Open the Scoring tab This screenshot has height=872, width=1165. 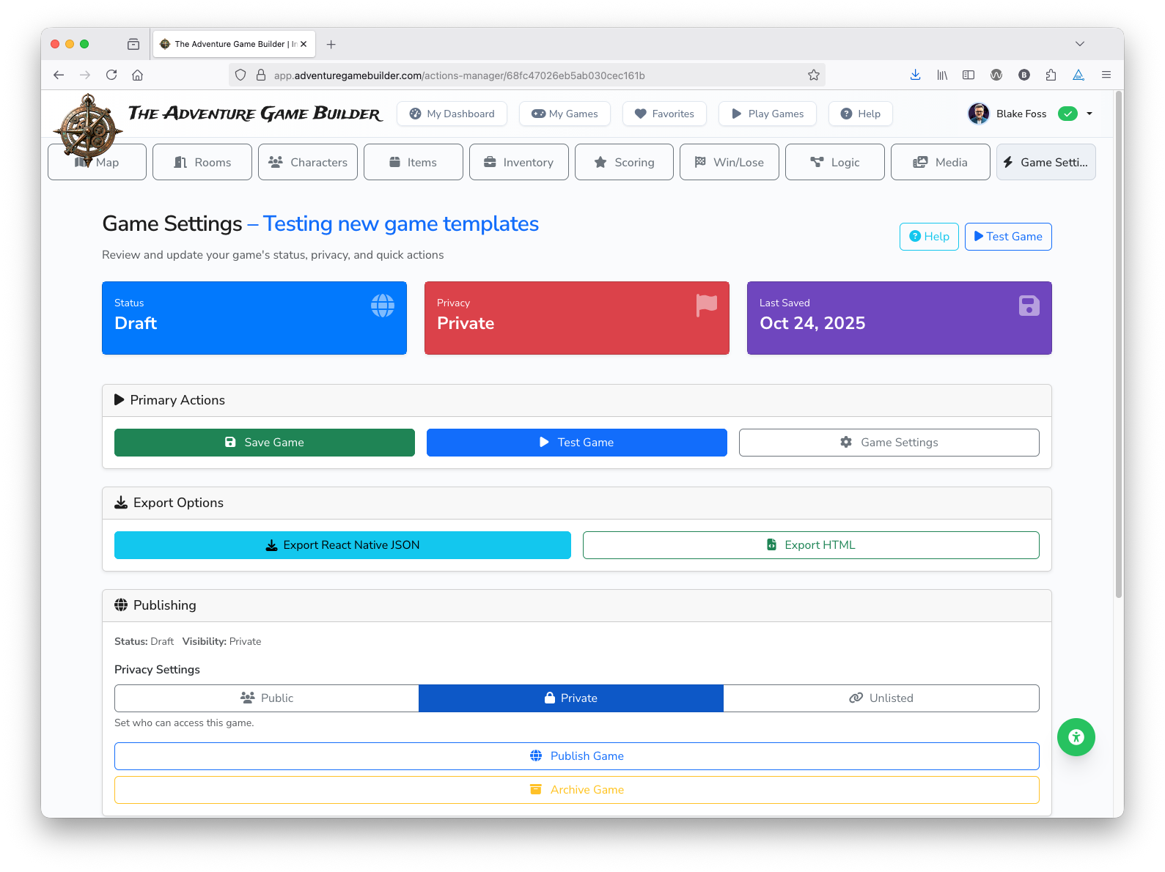(x=624, y=162)
